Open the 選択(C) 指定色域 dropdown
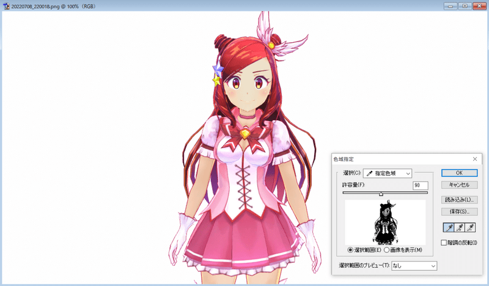The width and height of the screenshot is (489, 286). pyautogui.click(x=388, y=174)
